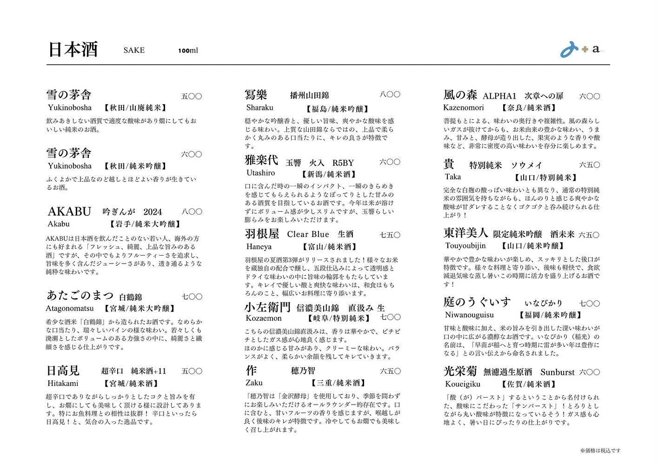Select 雅楽代 sake name
The height and width of the screenshot is (466, 658).
pyautogui.click(x=261, y=160)
